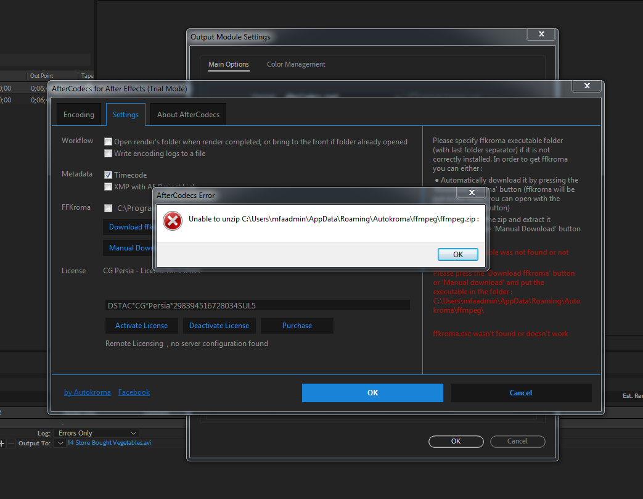Go to Main Options tab in Output Module Settings
643x499 pixels.
[229, 64]
